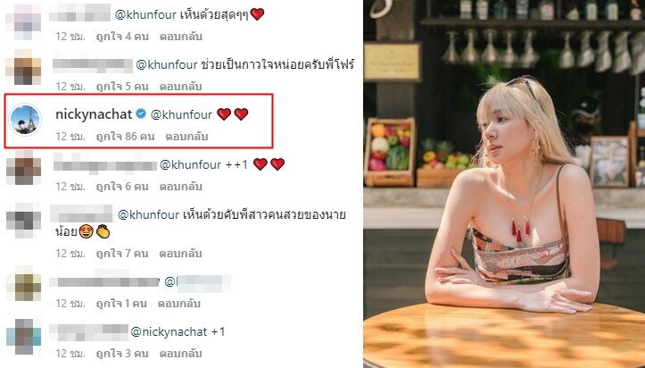View the 6 likes on ++1 comment
Viewport: 645px width, 368px height.
tap(121, 187)
